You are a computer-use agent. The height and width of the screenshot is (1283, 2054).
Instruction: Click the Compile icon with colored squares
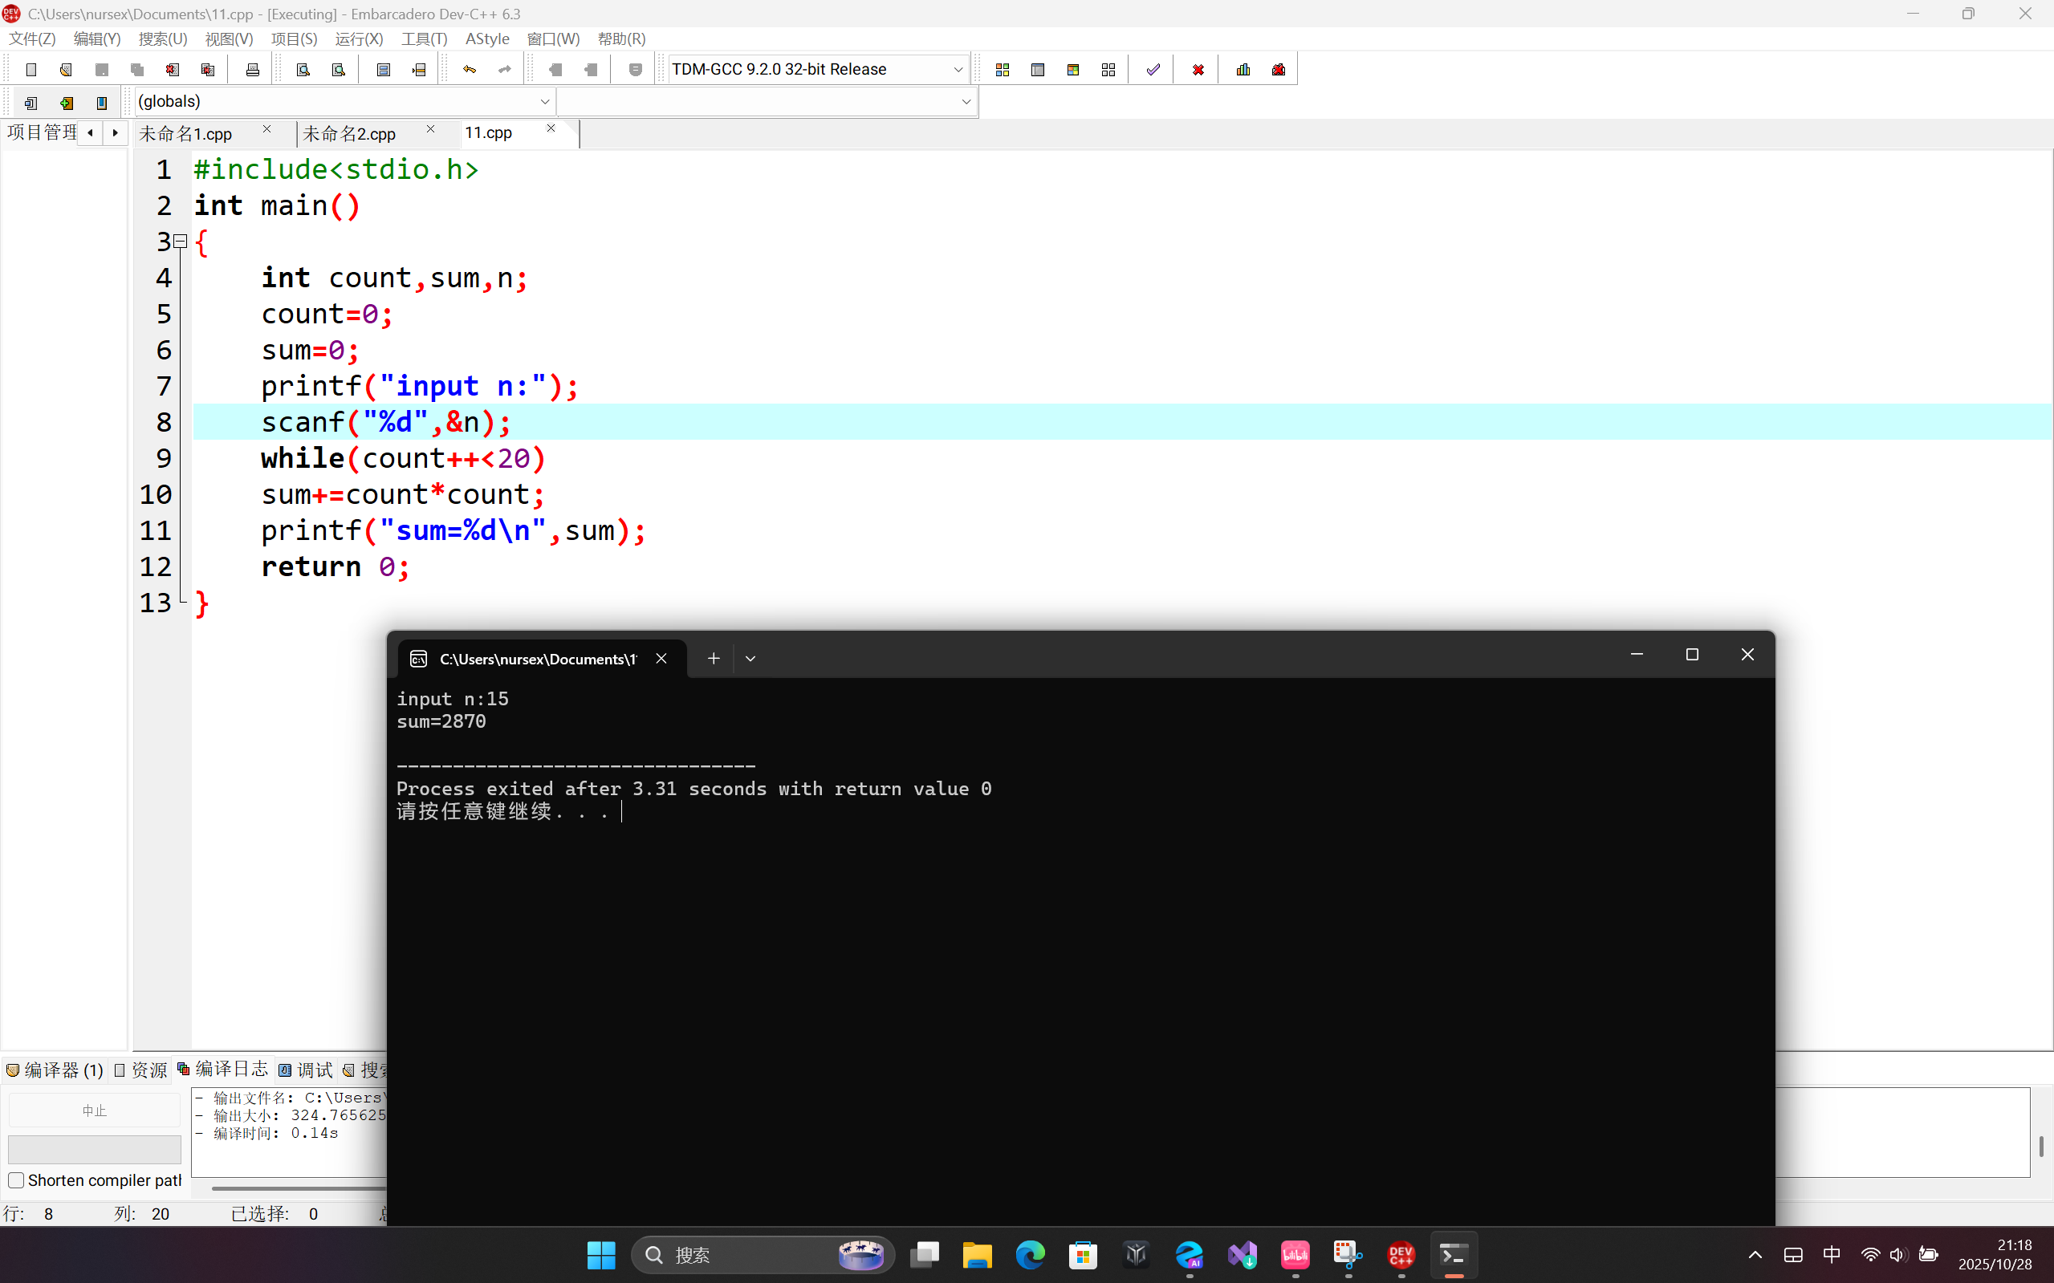tap(1003, 70)
